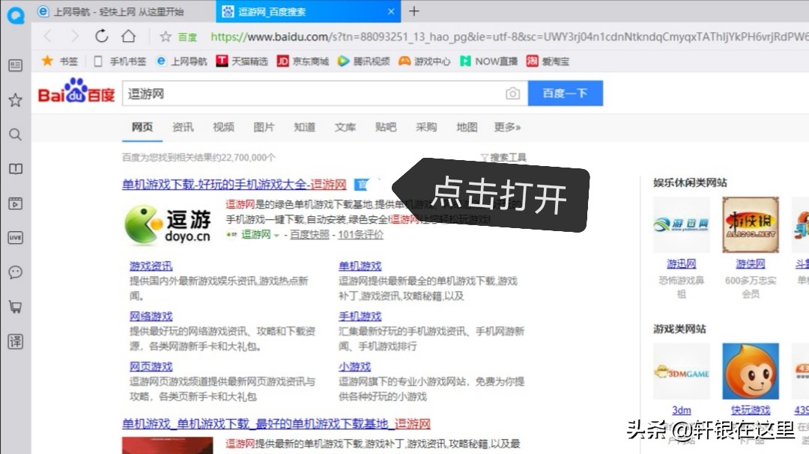Bookmark this page with the address bar star

[x=166, y=37]
